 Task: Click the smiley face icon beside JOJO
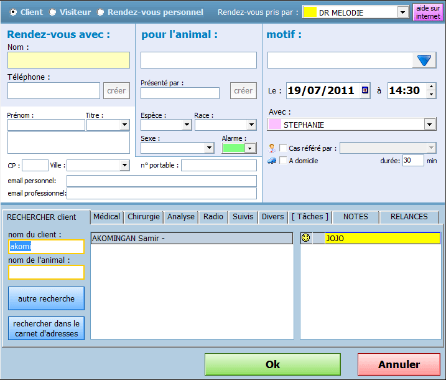coord(305,238)
